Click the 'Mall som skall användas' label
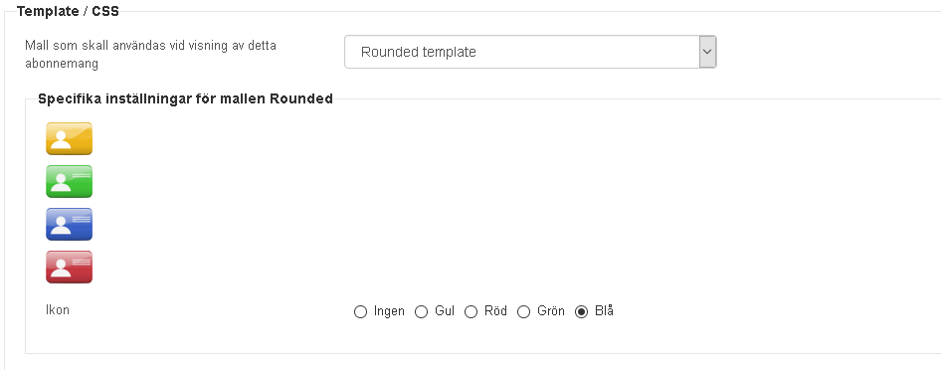The width and height of the screenshot is (941, 370). click(x=150, y=54)
